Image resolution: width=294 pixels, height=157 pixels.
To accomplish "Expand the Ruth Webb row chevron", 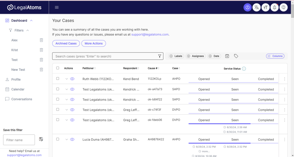I will (66, 79).
